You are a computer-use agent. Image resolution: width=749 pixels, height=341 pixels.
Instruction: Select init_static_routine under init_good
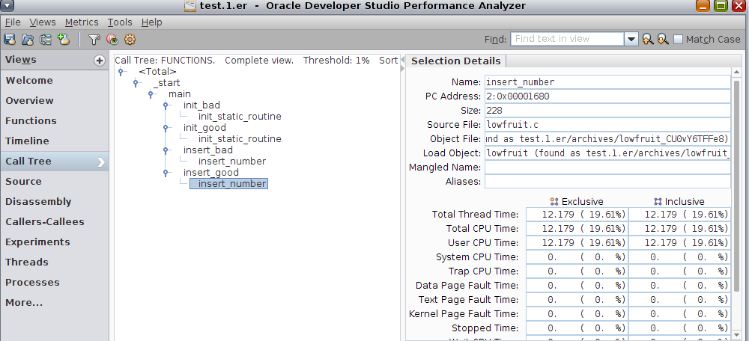point(240,139)
